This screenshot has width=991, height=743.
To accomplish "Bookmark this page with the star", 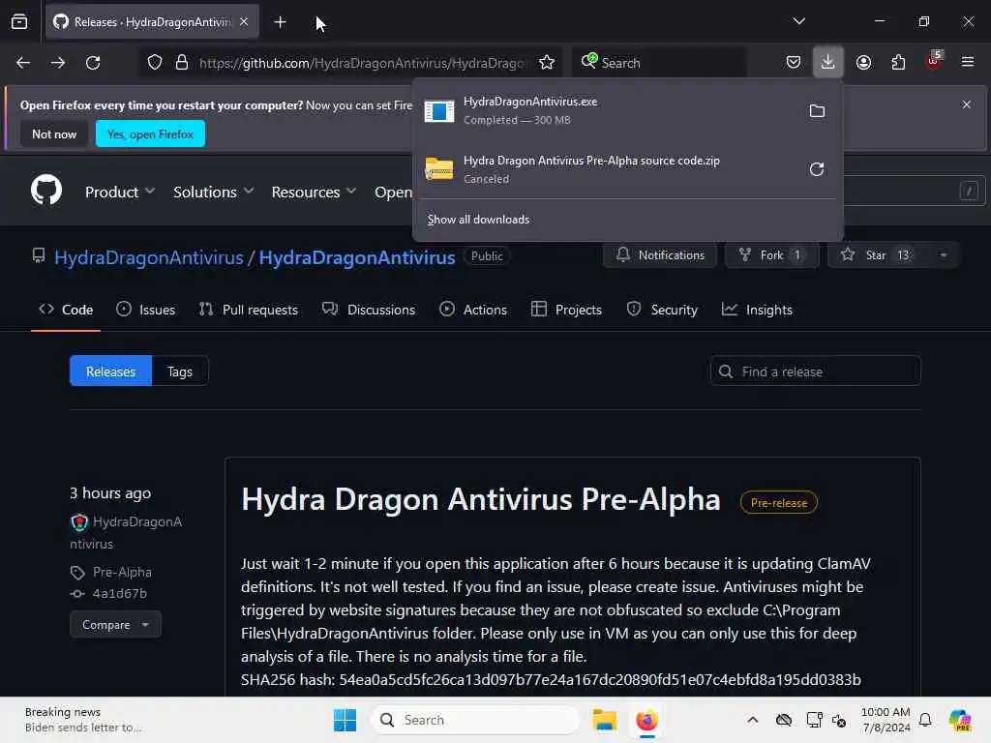I will [x=547, y=63].
